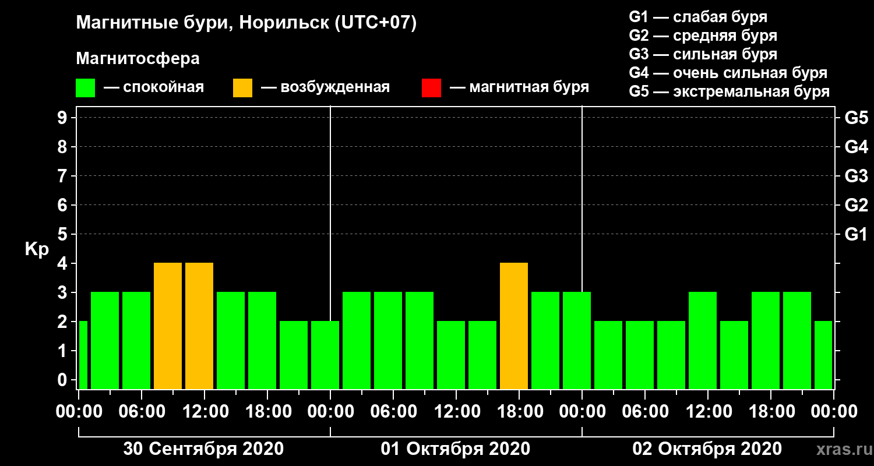Click the 'Kp' axis title

click(37, 249)
